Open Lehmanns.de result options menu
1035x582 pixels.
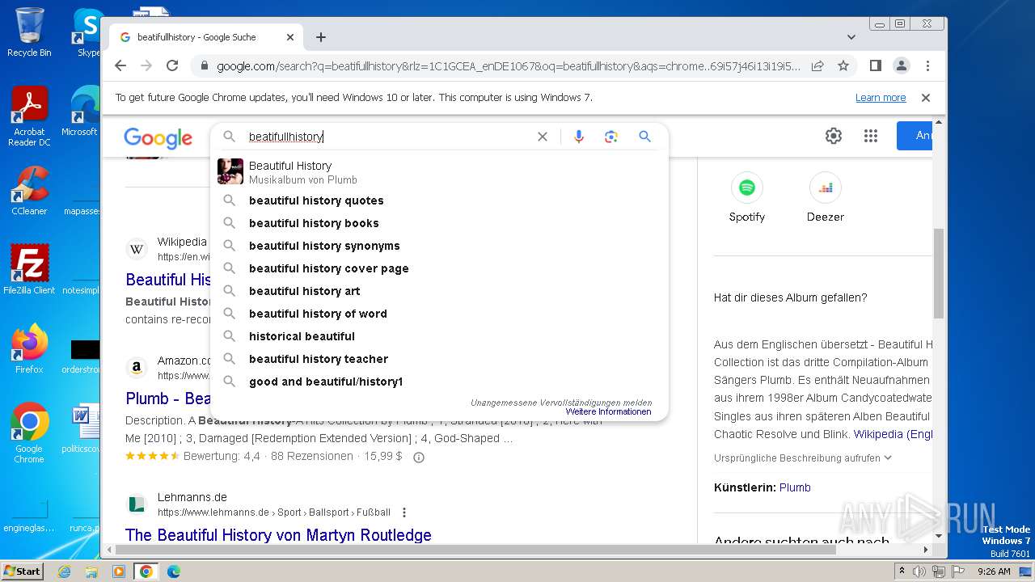(x=404, y=512)
